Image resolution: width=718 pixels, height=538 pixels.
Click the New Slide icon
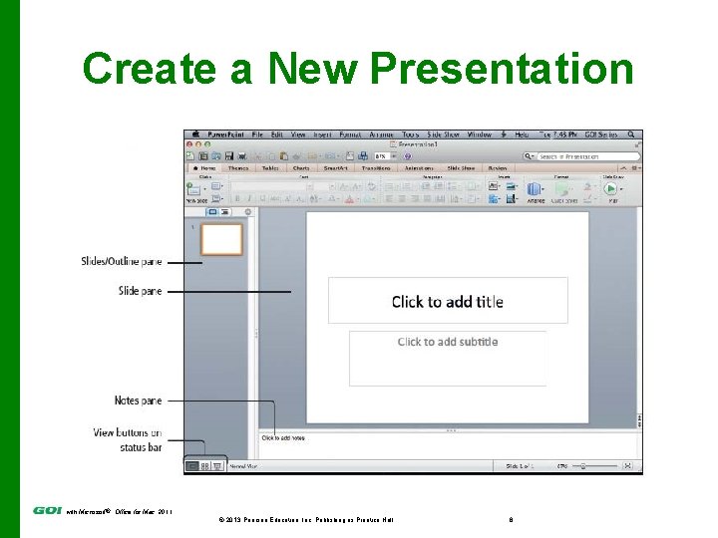tap(193, 189)
